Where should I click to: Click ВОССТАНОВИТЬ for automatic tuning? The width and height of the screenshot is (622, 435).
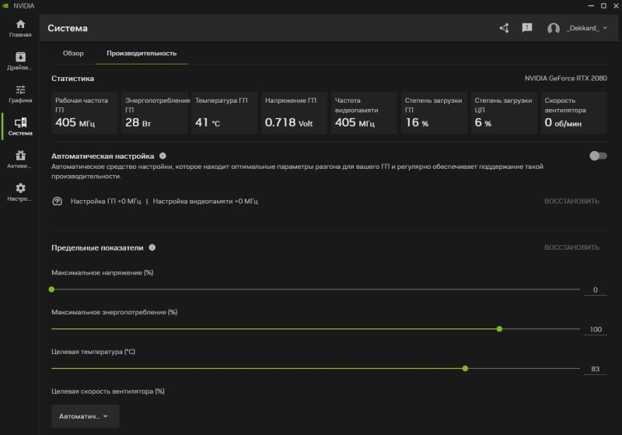click(571, 202)
